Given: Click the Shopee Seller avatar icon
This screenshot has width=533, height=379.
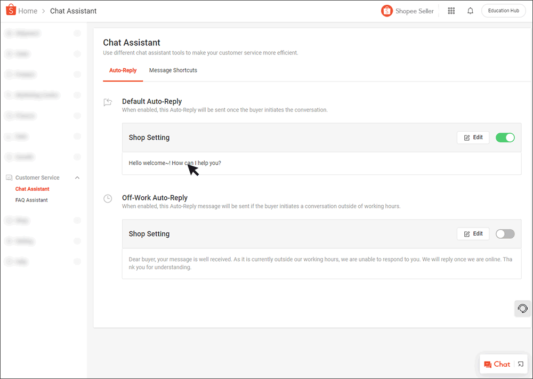Looking at the screenshot, I should point(387,10).
